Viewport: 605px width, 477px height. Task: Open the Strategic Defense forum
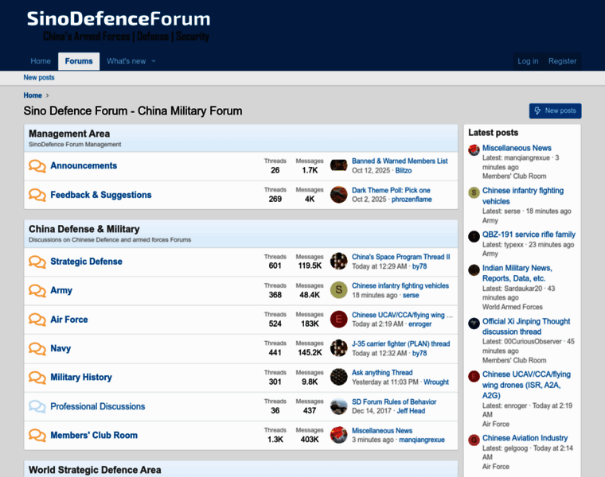(87, 262)
